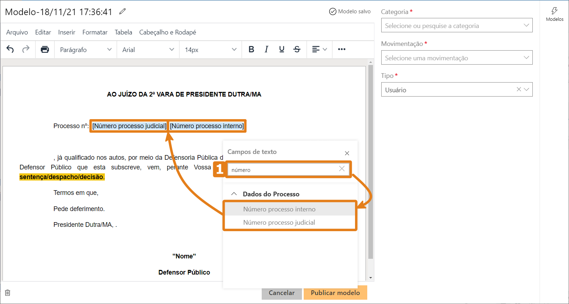The width and height of the screenshot is (569, 304).
Task: Open the Arial font dropdown
Action: (148, 50)
